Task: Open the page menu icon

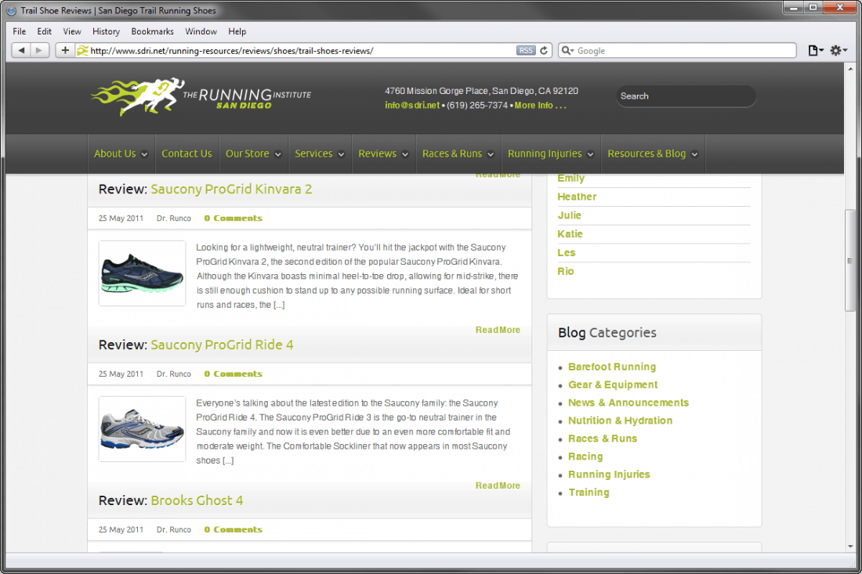Action: click(815, 51)
